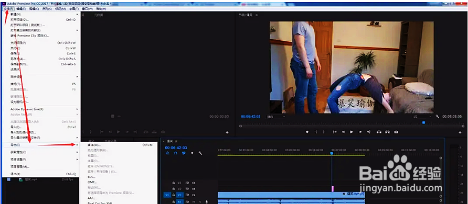Screen dimensions: 468x204
Task: Open the 序列(S) menu
Action: tap(47, 9)
